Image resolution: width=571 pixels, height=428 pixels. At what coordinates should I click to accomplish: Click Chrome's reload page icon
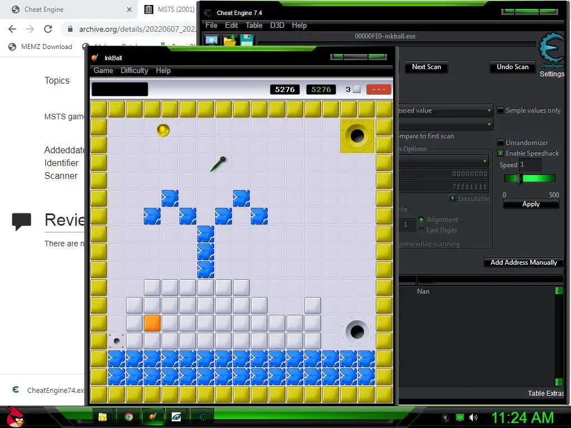48,29
